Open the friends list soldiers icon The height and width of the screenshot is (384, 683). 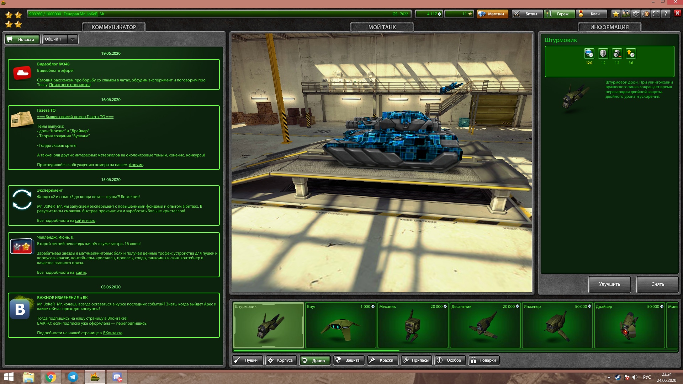626,14
